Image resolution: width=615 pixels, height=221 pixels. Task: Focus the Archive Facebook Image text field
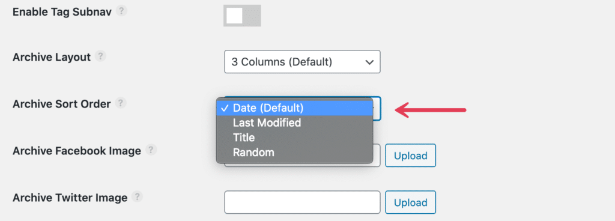(377, 156)
